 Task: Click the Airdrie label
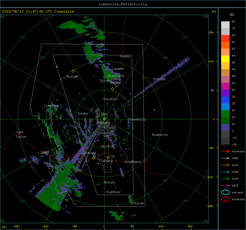pos(108,146)
